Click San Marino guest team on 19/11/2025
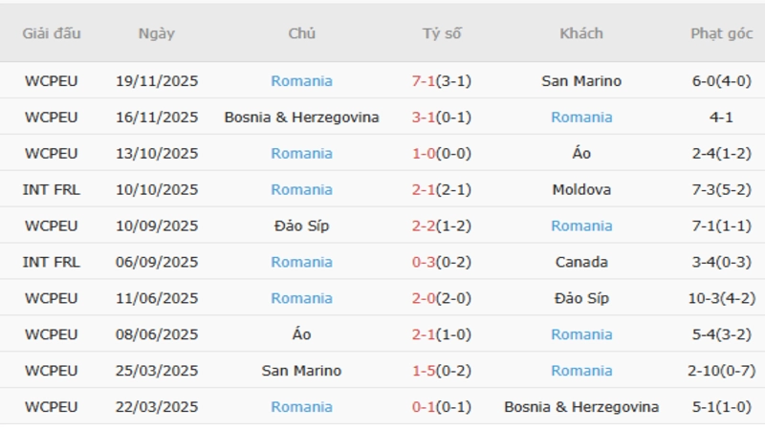This screenshot has width=765, height=430. (x=581, y=81)
